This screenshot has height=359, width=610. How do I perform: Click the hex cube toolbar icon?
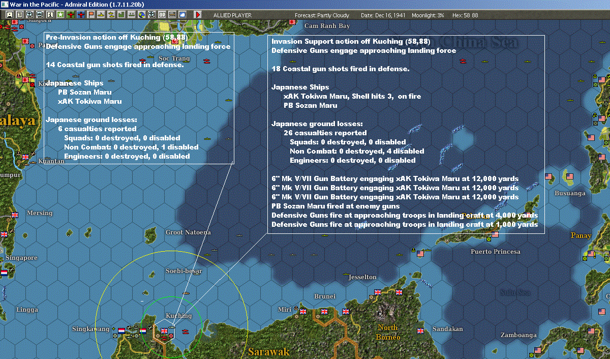click(152, 15)
